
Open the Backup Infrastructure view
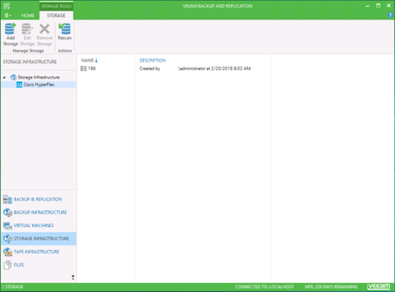tap(40, 212)
